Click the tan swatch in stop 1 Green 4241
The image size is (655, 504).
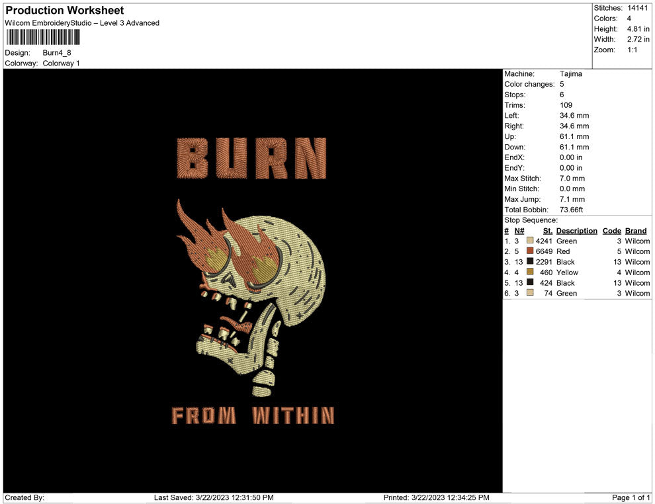[x=530, y=241]
